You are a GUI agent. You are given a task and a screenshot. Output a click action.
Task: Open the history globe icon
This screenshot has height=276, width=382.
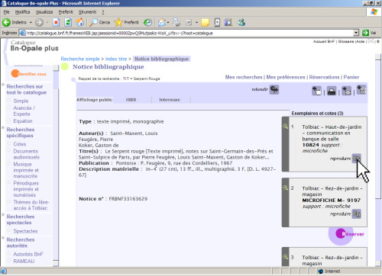point(147,23)
